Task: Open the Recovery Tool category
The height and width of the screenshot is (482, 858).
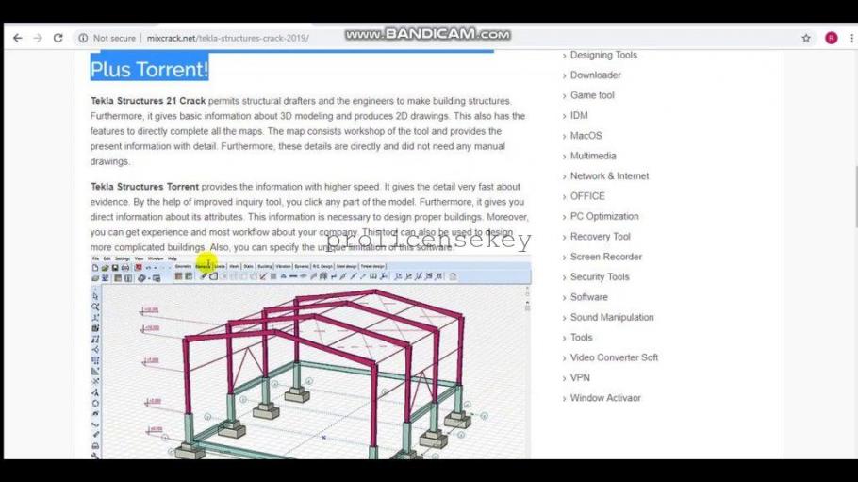Action: tap(601, 237)
